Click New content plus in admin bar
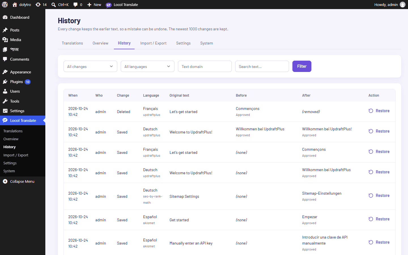This screenshot has height=255, width=408. click(x=94, y=5)
